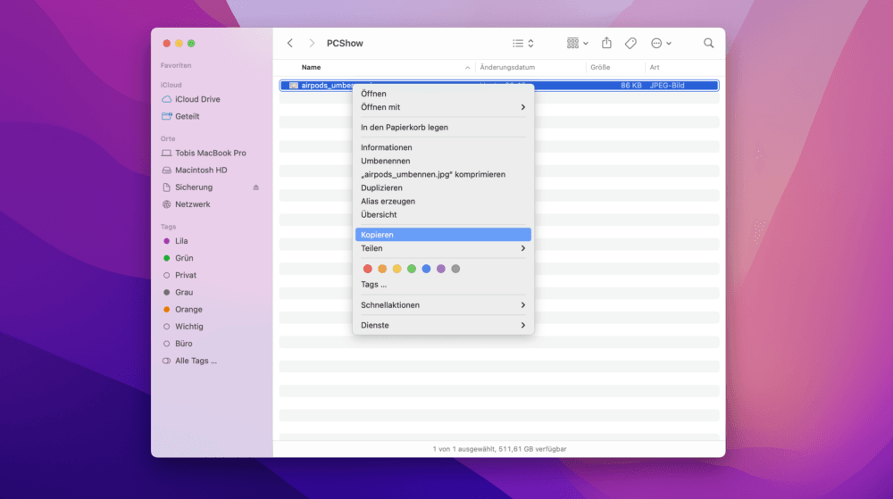This screenshot has height=499, width=893.
Task: Apply the orange tag color
Action: pyautogui.click(x=382, y=269)
